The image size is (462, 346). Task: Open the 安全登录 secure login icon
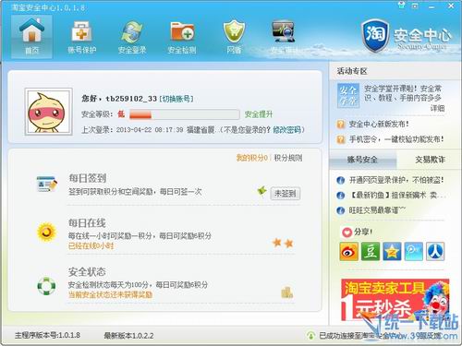(x=132, y=37)
